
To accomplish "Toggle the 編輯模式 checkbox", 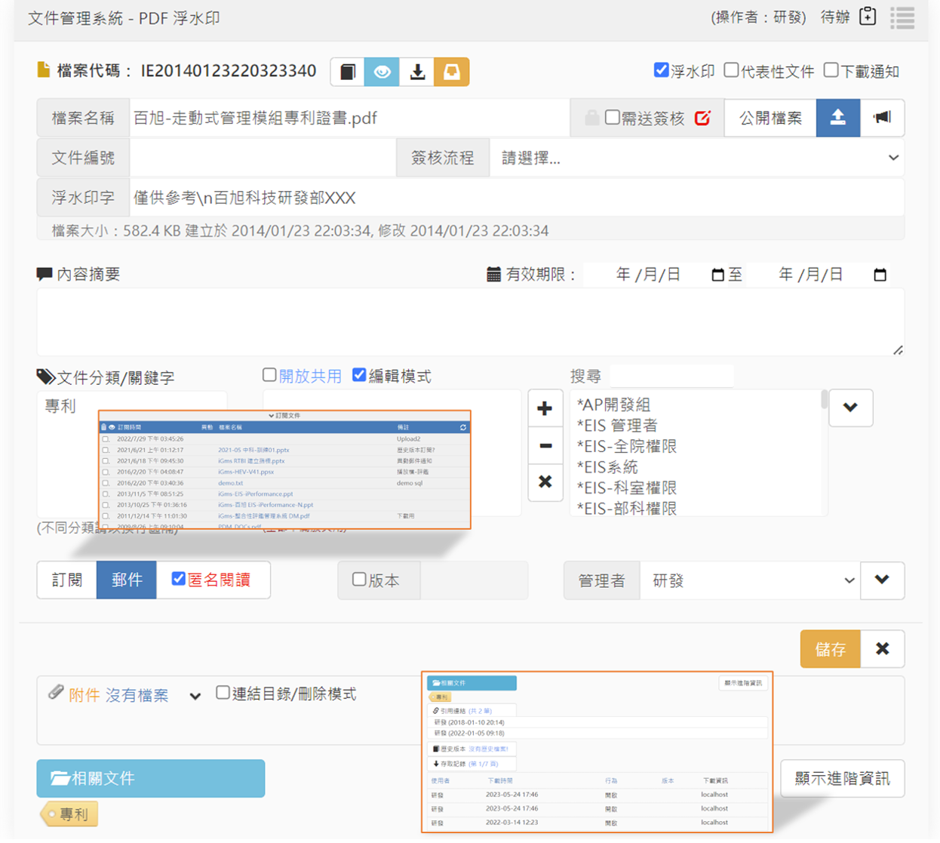I will 359,374.
